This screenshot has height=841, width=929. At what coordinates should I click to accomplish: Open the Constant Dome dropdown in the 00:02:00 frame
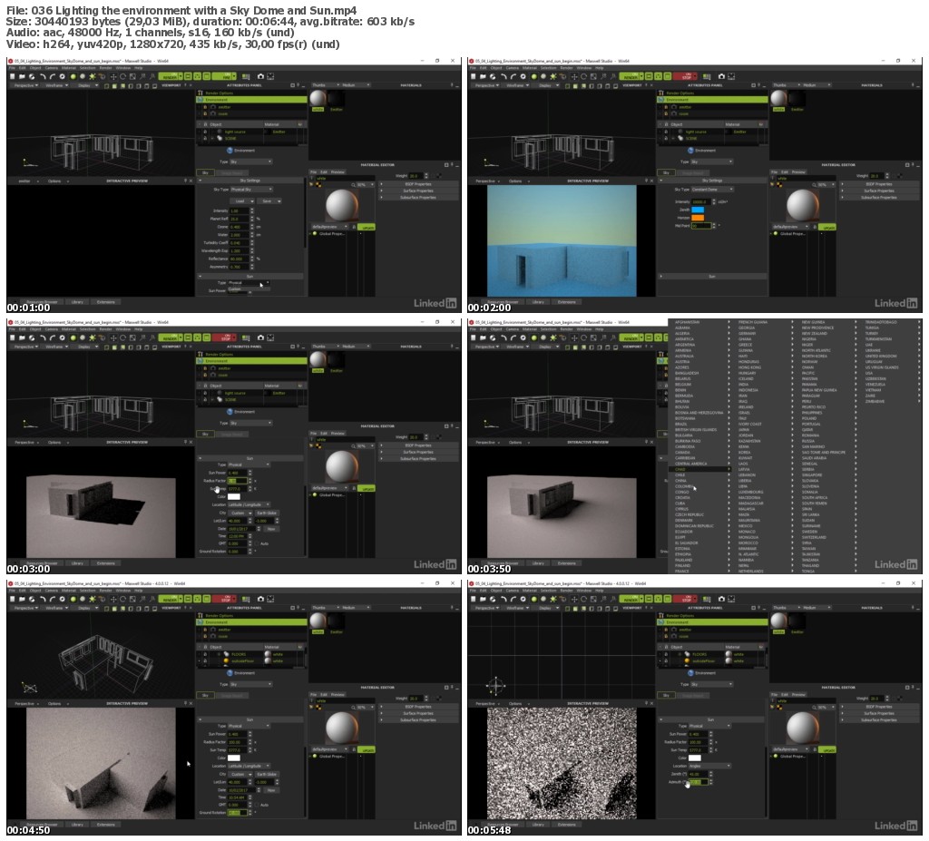pyautogui.click(x=712, y=190)
